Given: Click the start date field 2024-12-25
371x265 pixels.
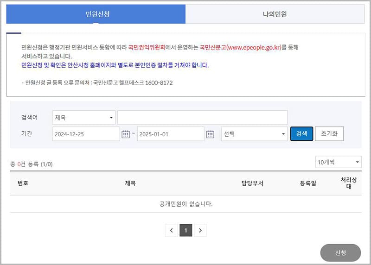Looking at the screenshot, I should point(86,134).
